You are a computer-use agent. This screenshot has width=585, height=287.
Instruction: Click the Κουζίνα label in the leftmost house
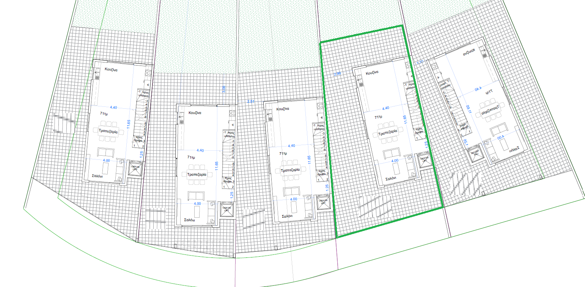pos(113,70)
